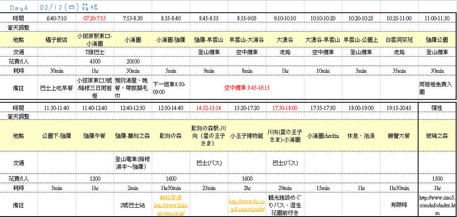Click the 無料足湯 orange link text
Viewport: 457px width, 217px height.
point(171,198)
